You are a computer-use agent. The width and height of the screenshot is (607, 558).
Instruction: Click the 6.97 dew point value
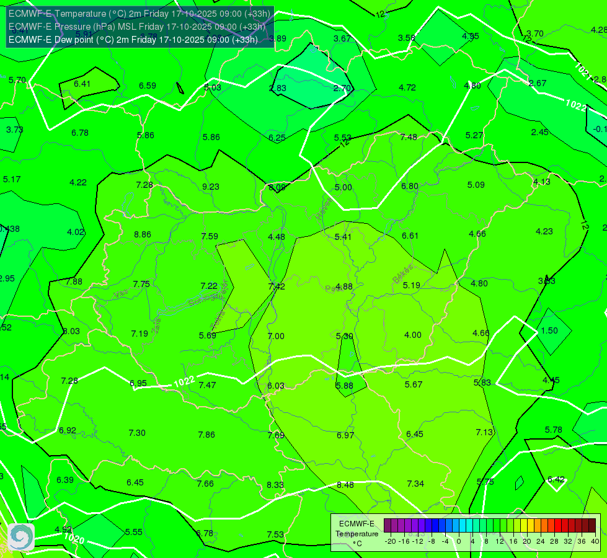345,435
